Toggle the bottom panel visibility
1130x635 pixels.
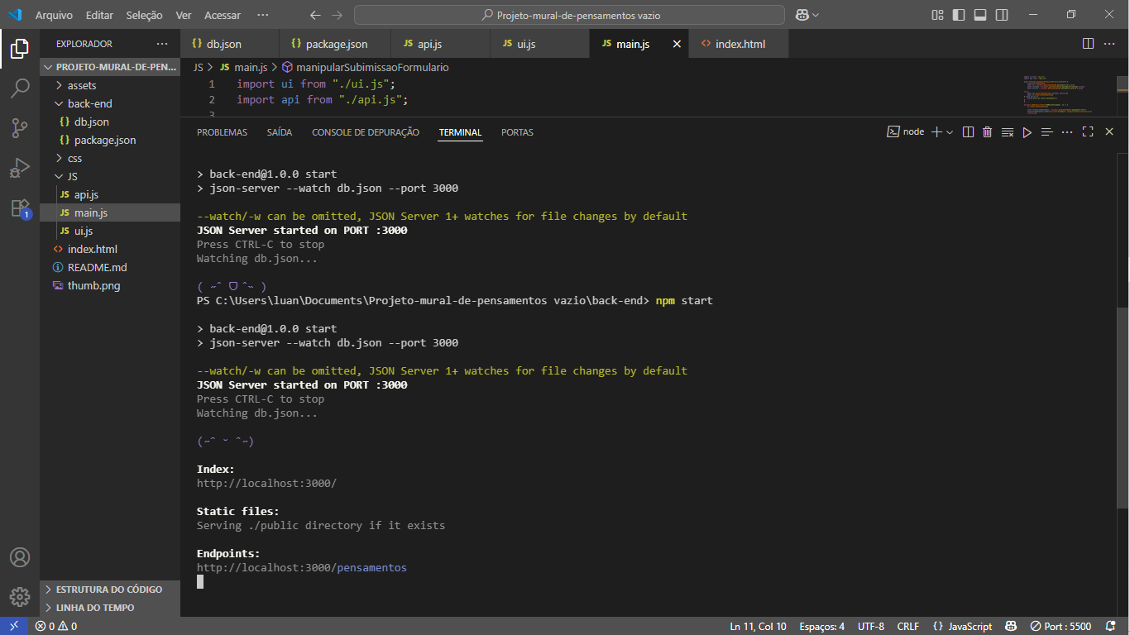tap(980, 15)
